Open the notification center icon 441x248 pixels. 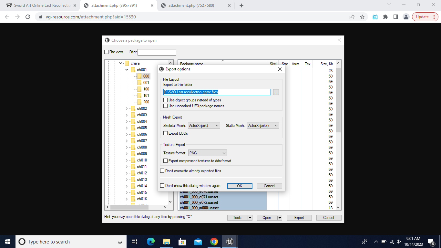click(x=431, y=242)
